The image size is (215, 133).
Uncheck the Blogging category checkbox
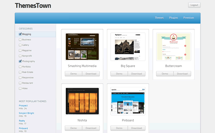[x=20, y=34]
